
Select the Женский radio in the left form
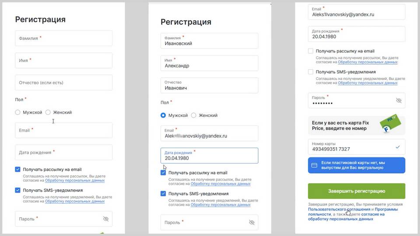[x=48, y=112]
